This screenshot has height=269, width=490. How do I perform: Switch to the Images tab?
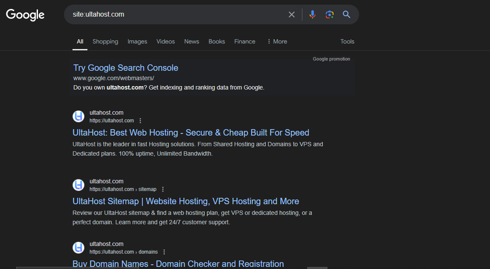click(x=137, y=41)
